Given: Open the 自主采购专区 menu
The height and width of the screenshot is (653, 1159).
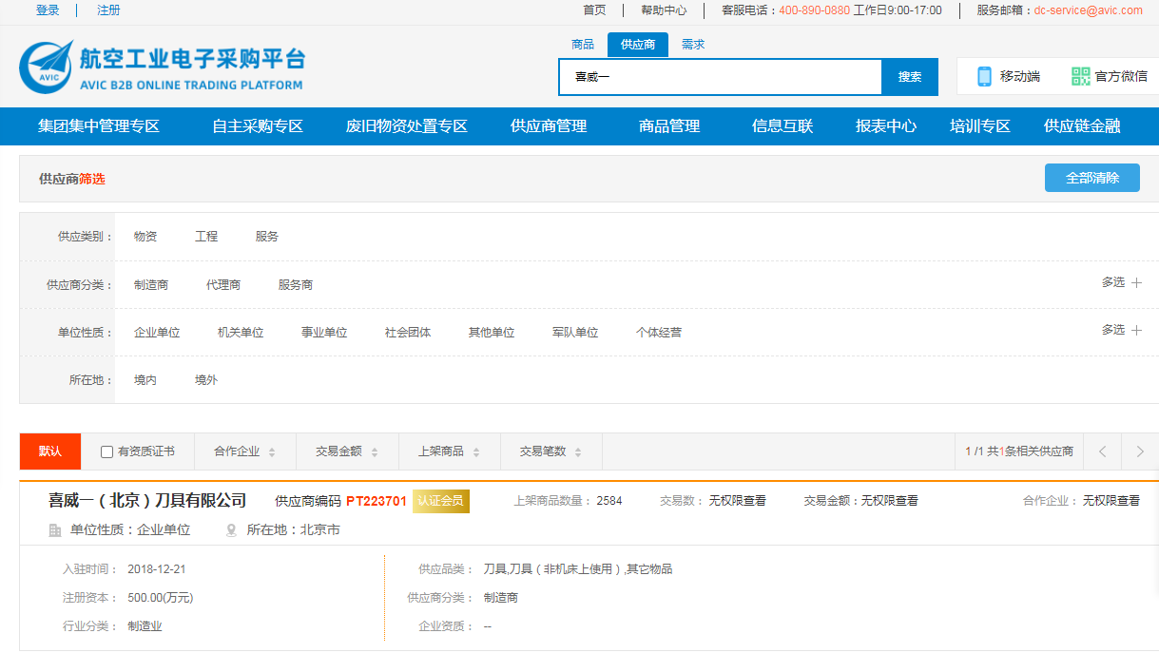Looking at the screenshot, I should (x=258, y=126).
